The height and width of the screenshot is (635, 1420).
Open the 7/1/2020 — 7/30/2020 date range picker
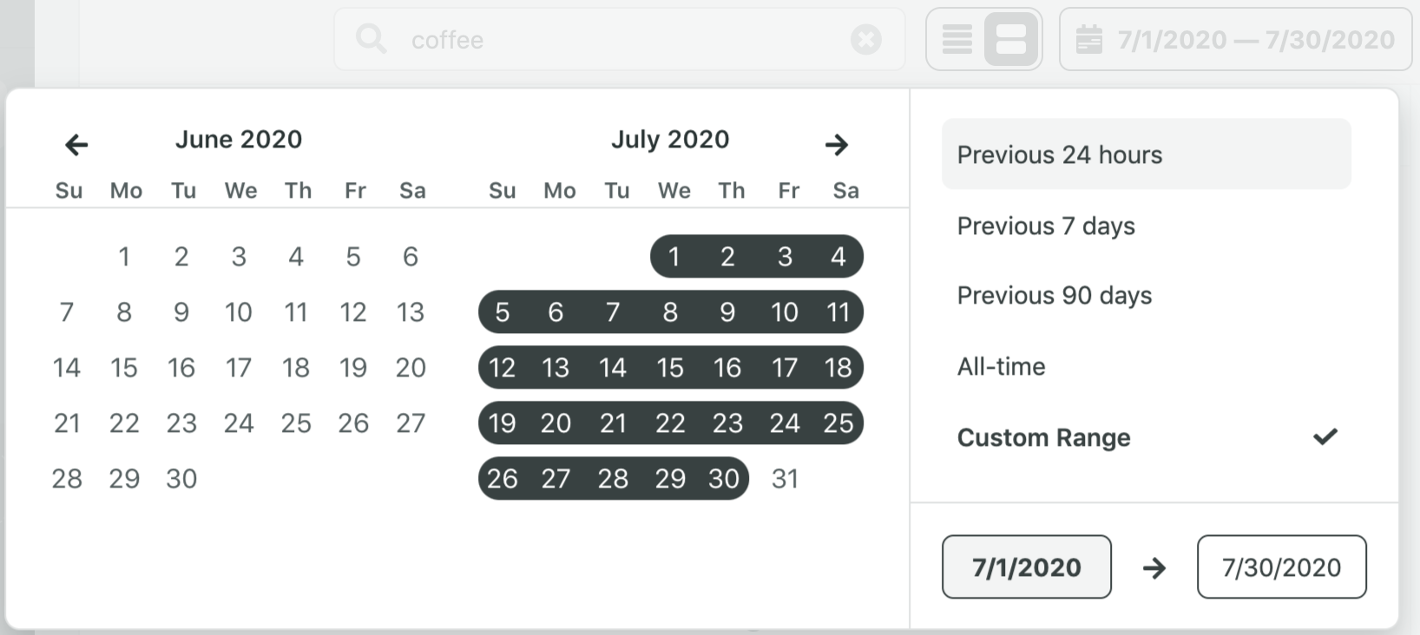[1235, 39]
